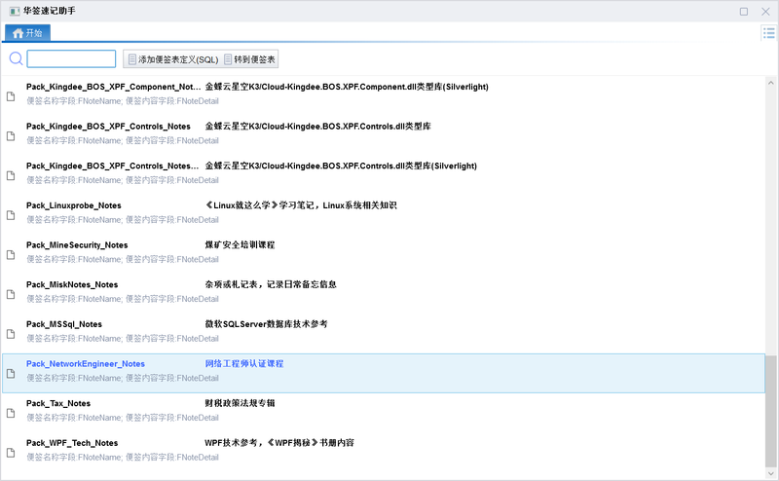This screenshot has height=481, width=779.
Task: Click document icon of Pack_Kingdee_BOS_XPF_Controls_Notes row
Action: coord(11,136)
